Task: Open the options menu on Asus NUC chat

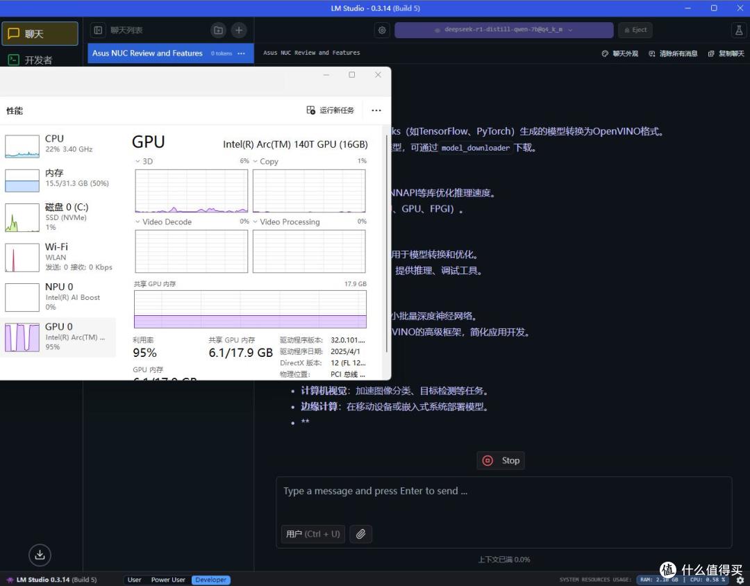Action: pyautogui.click(x=241, y=53)
